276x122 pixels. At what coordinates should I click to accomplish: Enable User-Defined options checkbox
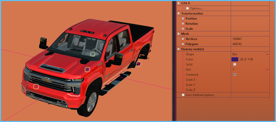click(x=183, y=95)
